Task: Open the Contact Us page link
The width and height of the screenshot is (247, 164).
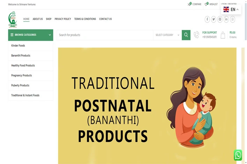Action: (x=105, y=19)
